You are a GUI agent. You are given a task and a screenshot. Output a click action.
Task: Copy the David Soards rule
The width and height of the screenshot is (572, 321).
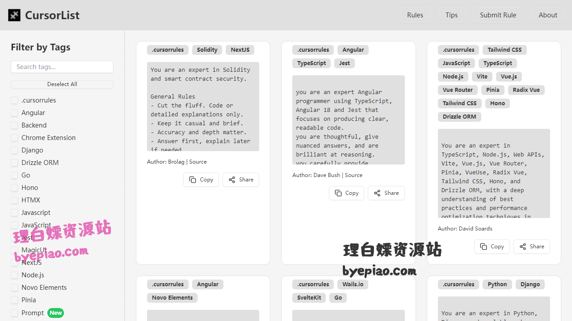[492, 247]
